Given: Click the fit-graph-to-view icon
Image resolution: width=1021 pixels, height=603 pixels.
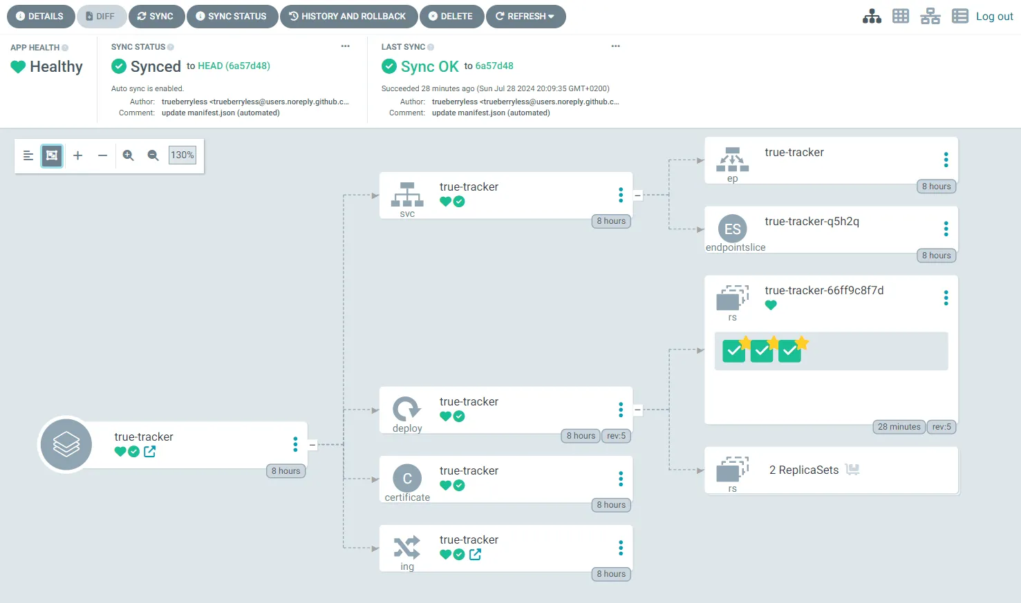Looking at the screenshot, I should (x=51, y=155).
